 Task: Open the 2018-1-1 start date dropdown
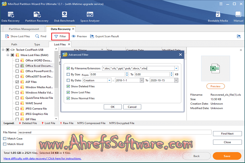pyautogui.click(x=142, y=80)
